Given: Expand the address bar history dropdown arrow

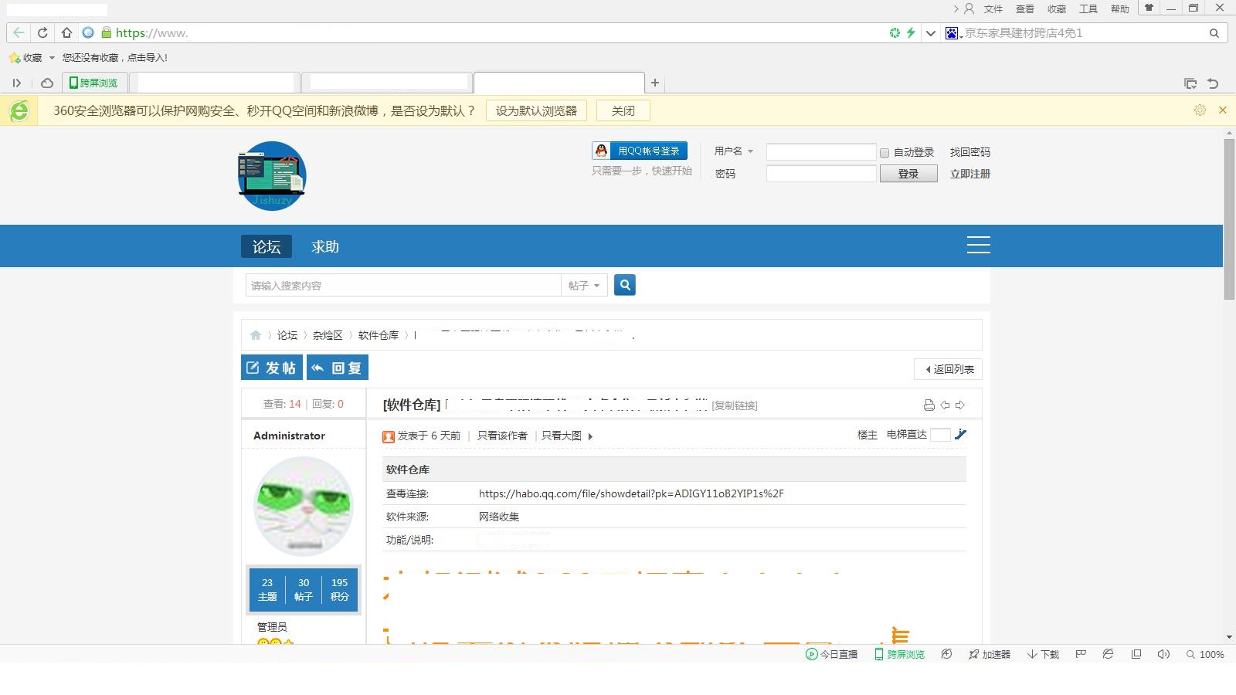Looking at the screenshot, I should pos(931,33).
